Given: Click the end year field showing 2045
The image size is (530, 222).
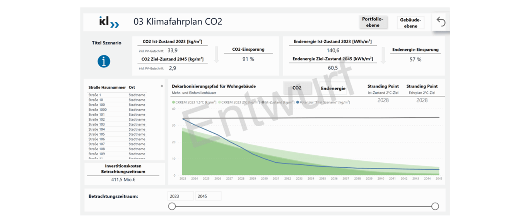Looking at the screenshot, I should pos(208,196).
